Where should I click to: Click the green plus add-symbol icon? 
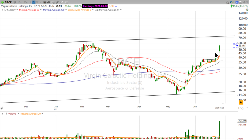(2, 2)
